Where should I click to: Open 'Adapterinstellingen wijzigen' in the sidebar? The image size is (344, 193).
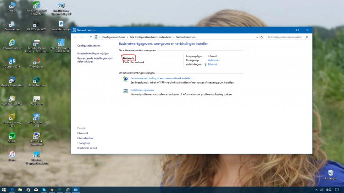coord(93,54)
